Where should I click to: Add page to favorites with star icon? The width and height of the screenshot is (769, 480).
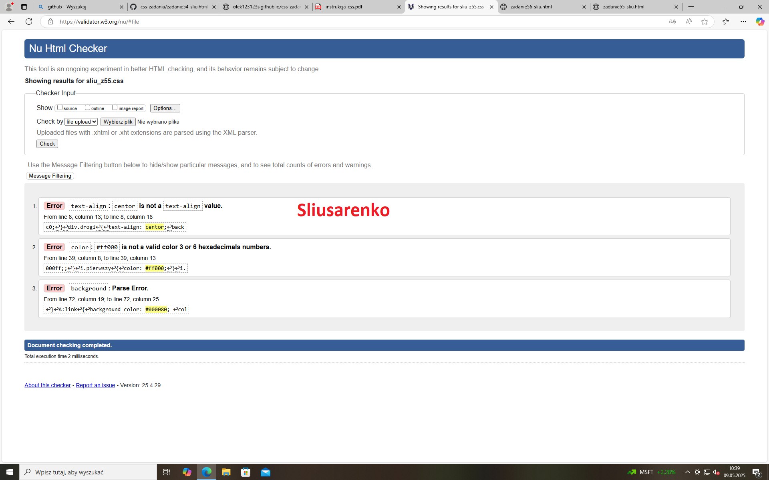coord(705,22)
